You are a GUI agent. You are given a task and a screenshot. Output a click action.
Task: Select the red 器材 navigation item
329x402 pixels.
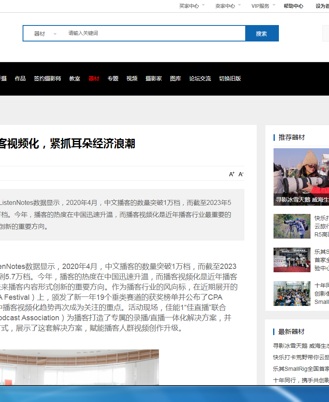[x=94, y=78]
